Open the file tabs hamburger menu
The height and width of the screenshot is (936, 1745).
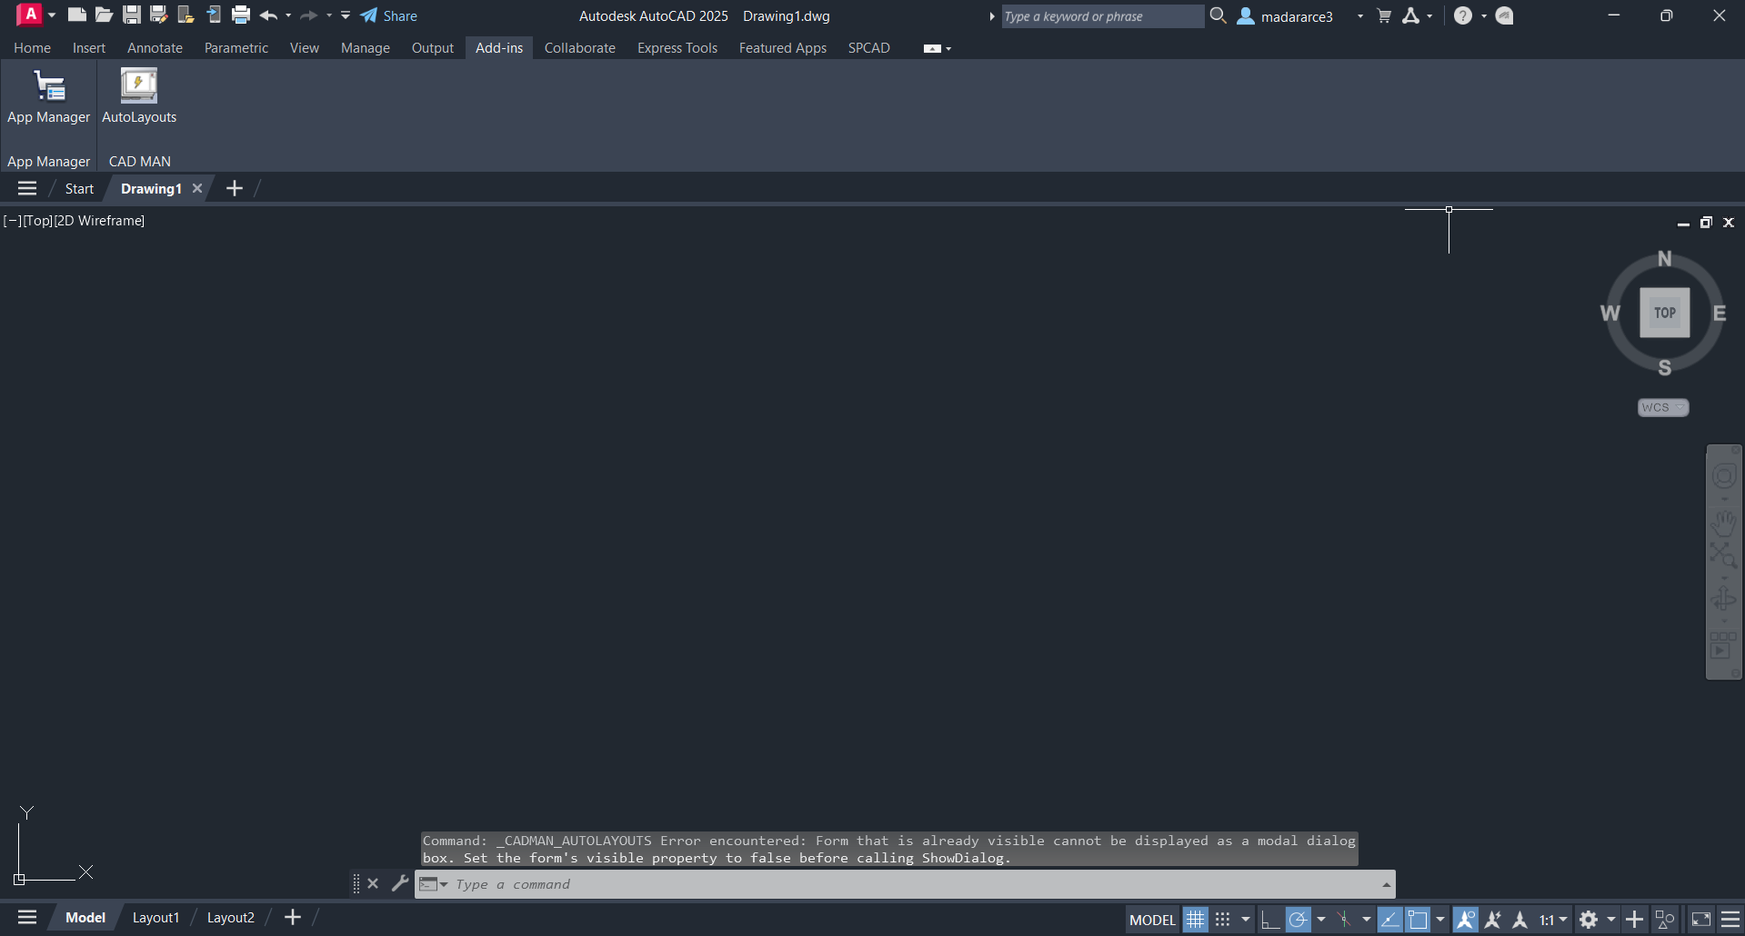click(27, 188)
